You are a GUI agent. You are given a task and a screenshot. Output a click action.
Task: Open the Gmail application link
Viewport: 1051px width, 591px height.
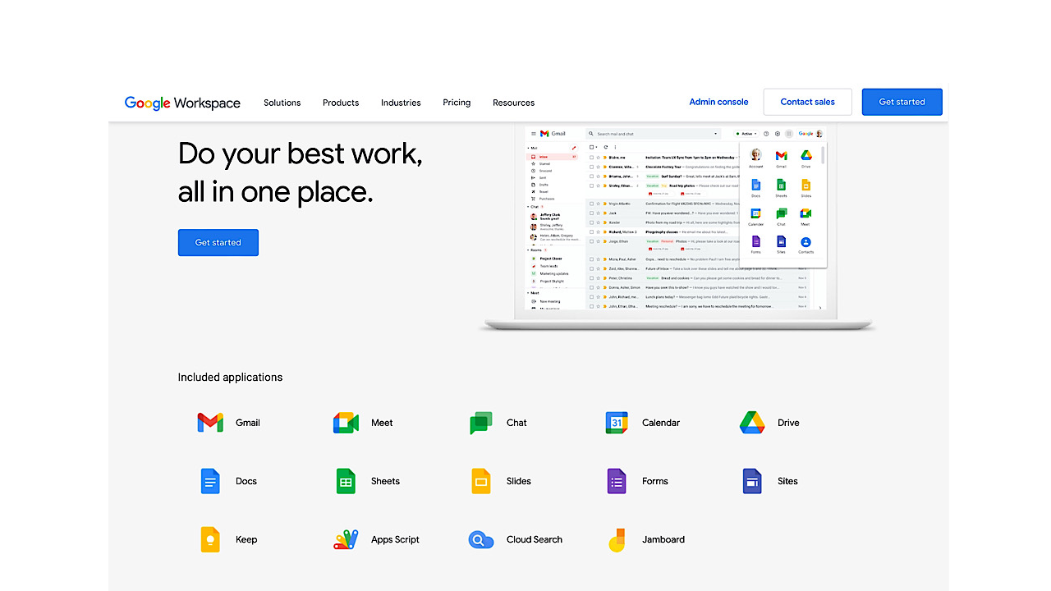[229, 423]
